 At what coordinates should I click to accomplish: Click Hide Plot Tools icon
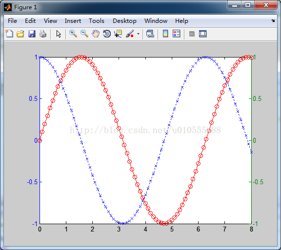pos(192,34)
